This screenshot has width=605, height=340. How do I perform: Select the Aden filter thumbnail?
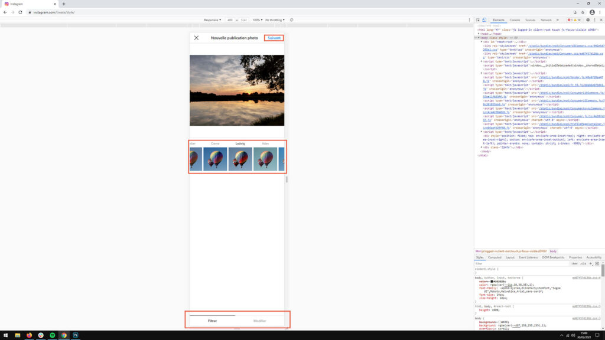(265, 159)
